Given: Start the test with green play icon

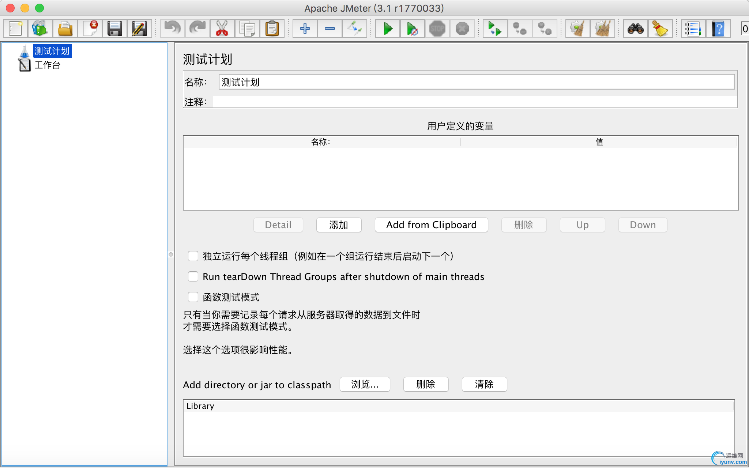Looking at the screenshot, I should click(388, 29).
